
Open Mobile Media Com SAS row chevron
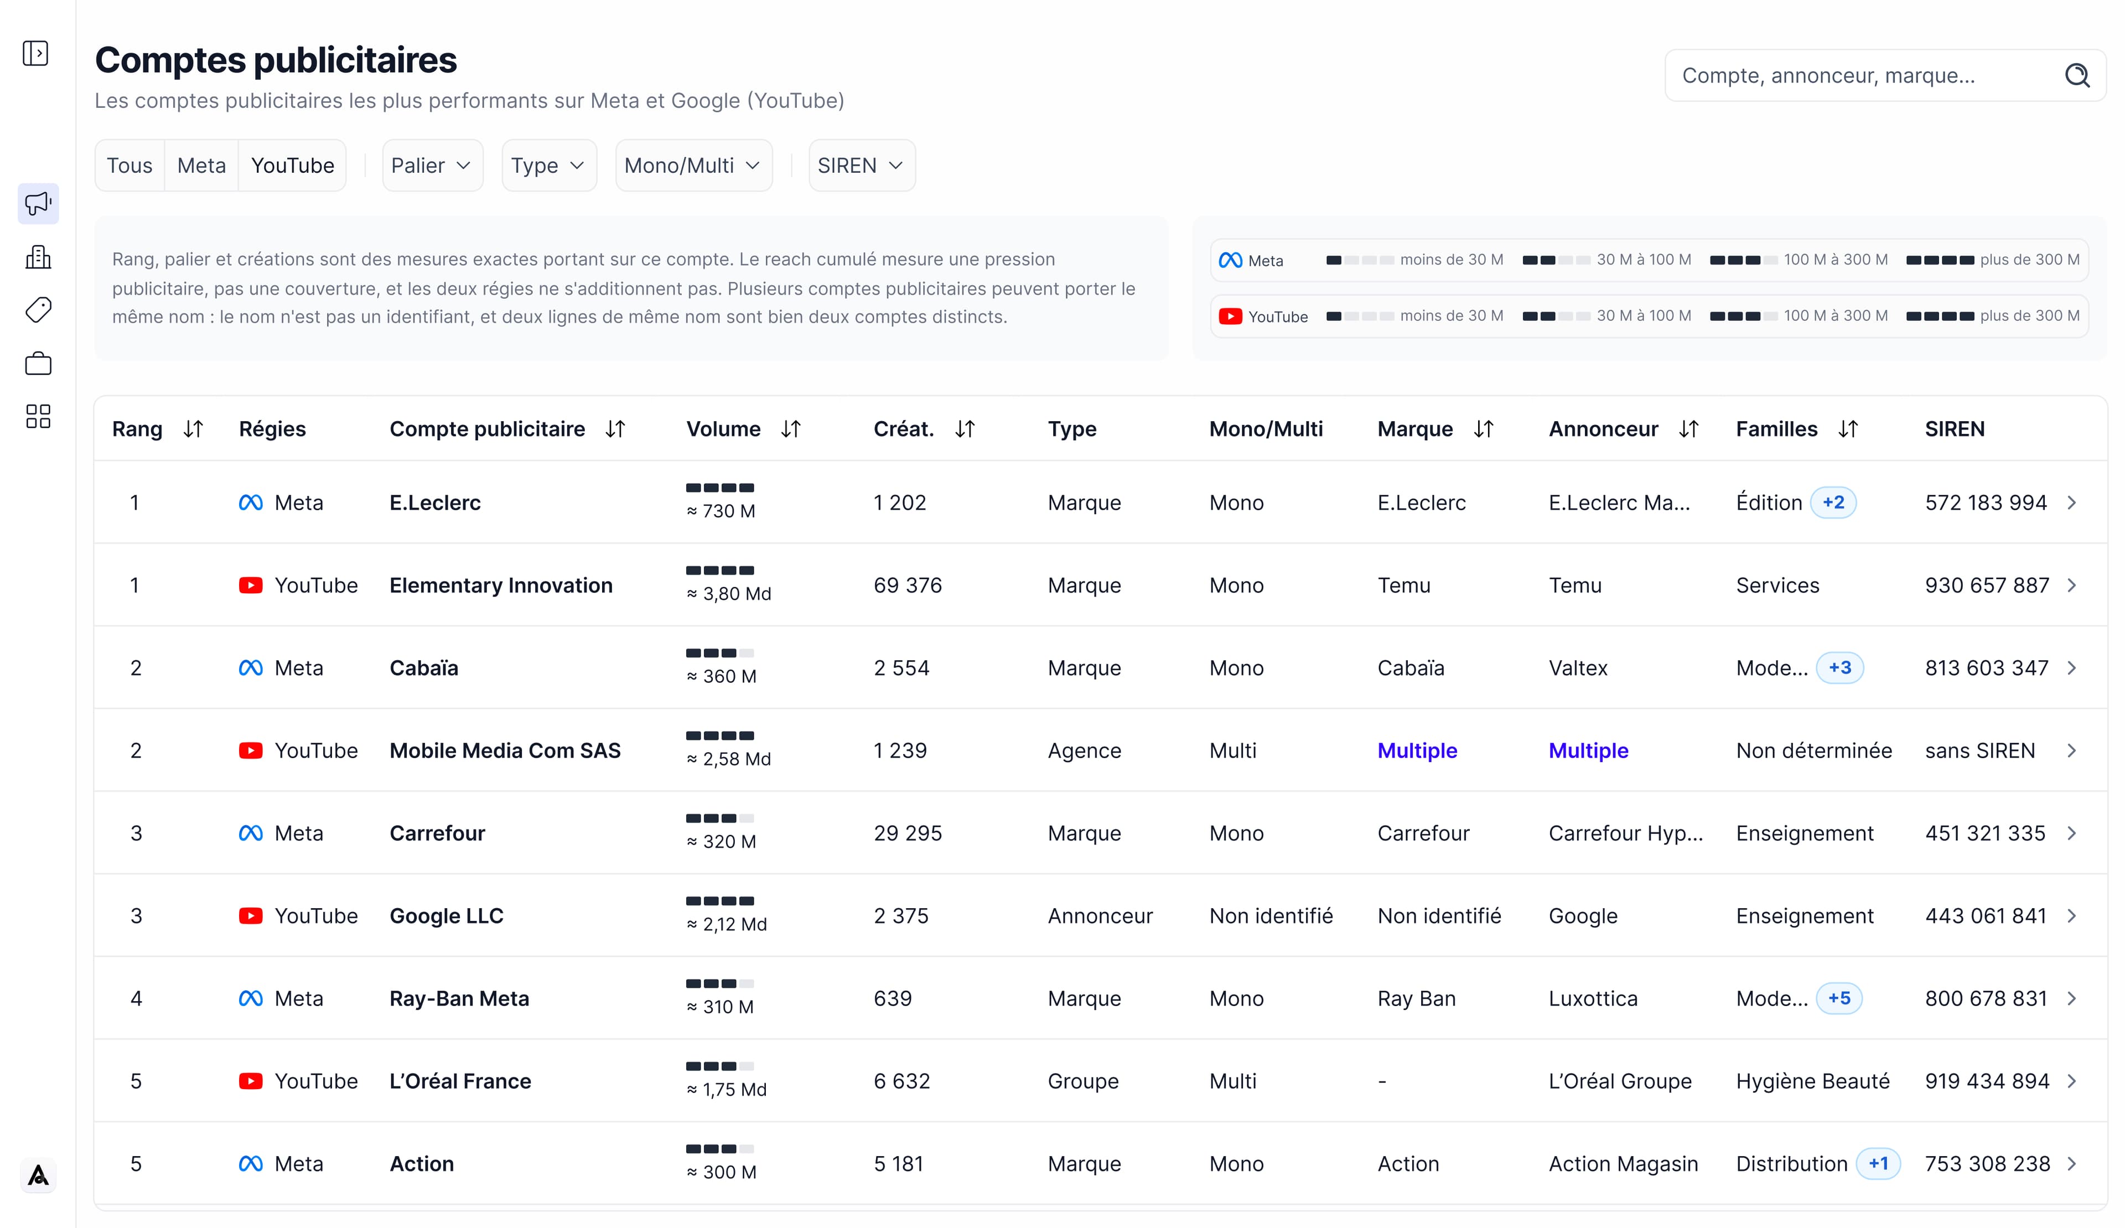click(x=2072, y=750)
